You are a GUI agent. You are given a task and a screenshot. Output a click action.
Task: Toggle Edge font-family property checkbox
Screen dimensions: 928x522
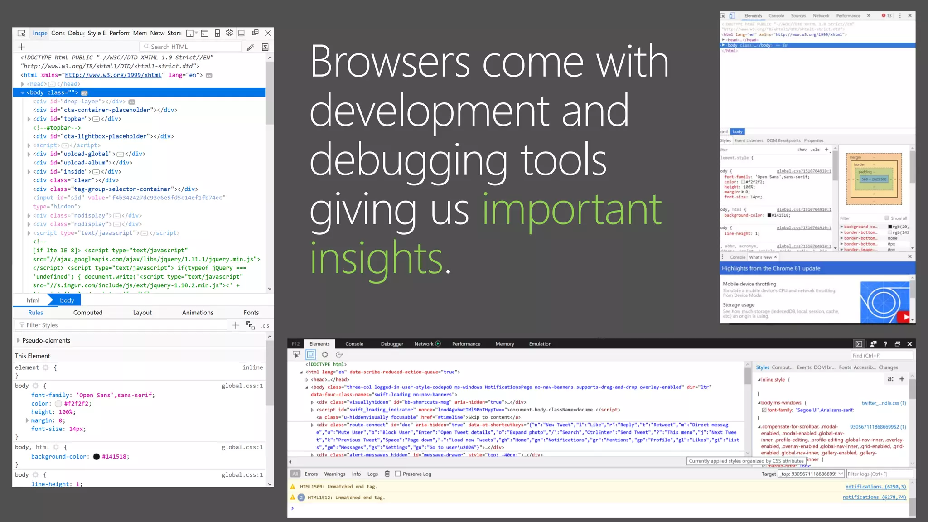click(764, 410)
